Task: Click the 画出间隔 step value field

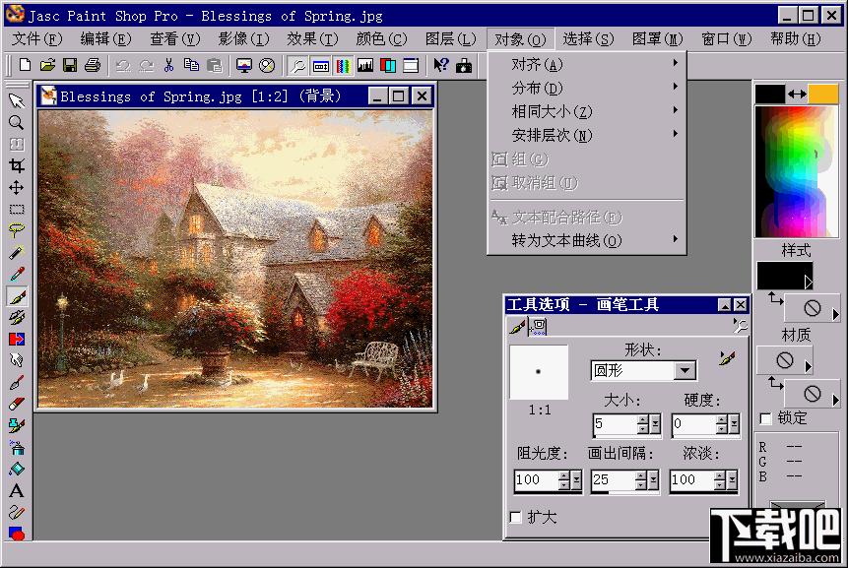Action: (613, 480)
